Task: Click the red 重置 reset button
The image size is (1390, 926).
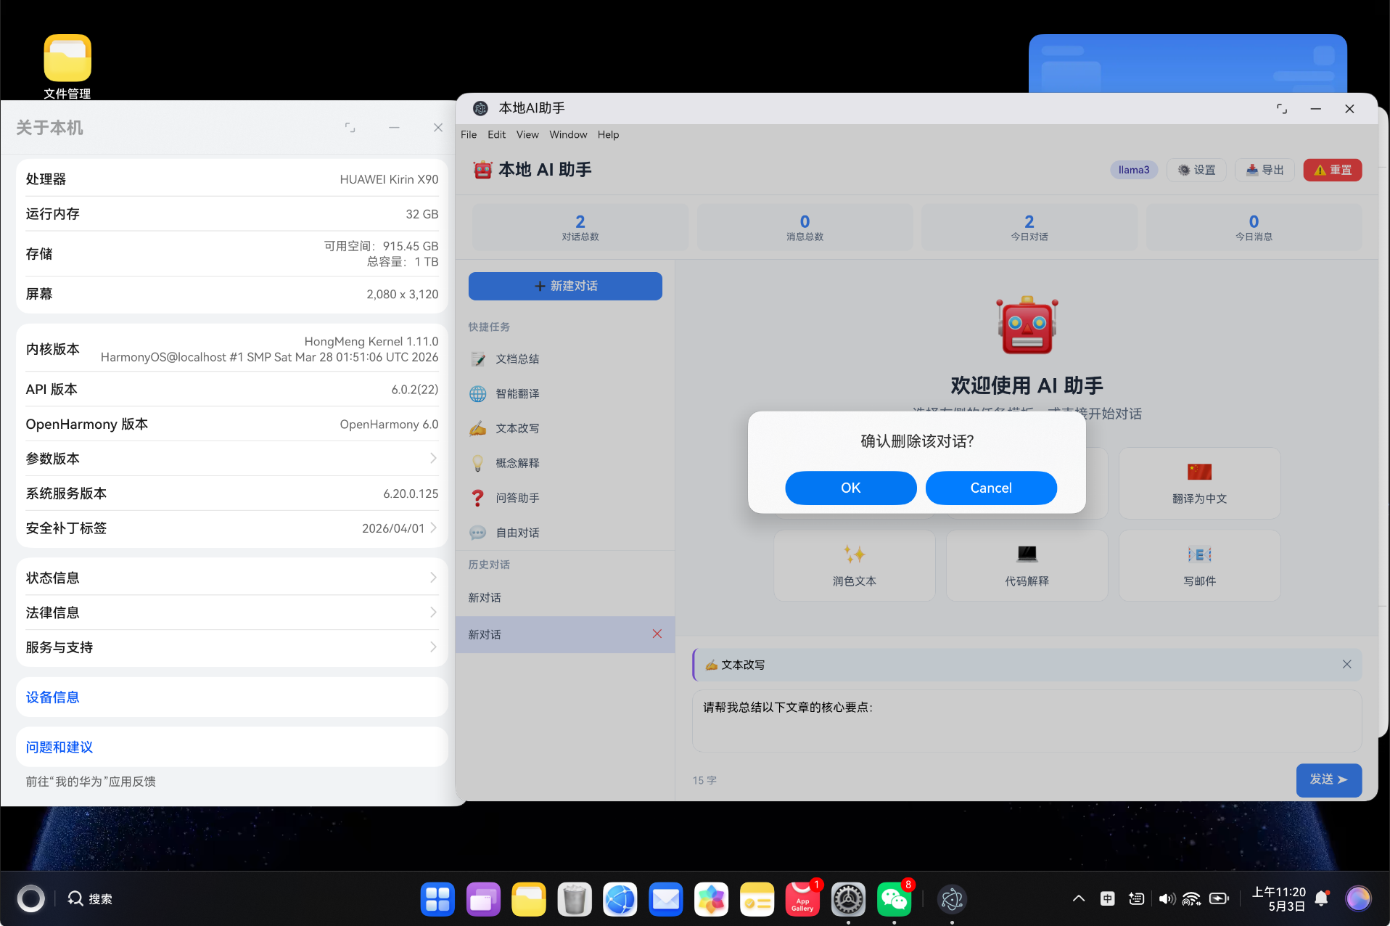Action: (1333, 170)
